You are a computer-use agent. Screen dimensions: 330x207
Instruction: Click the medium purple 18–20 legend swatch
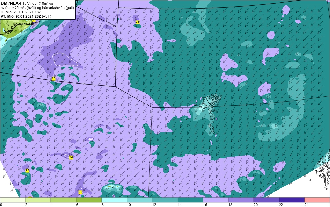pyautogui.click(x=241, y=200)
